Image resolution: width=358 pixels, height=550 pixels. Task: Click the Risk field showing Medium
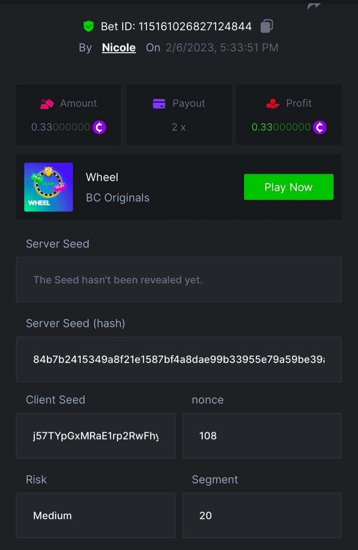(x=95, y=515)
